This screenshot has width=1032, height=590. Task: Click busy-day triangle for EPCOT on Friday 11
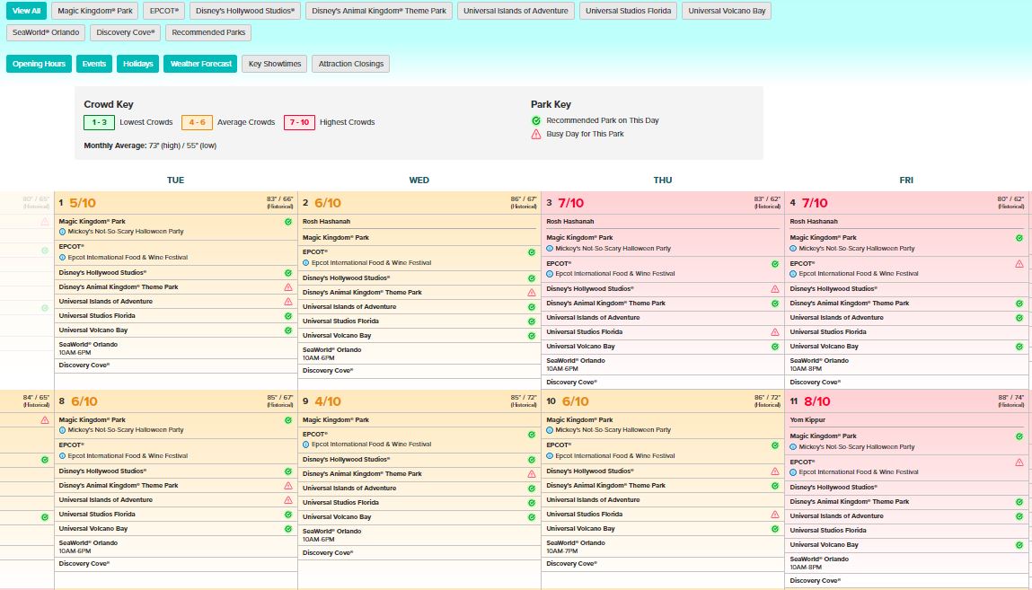(1019, 462)
